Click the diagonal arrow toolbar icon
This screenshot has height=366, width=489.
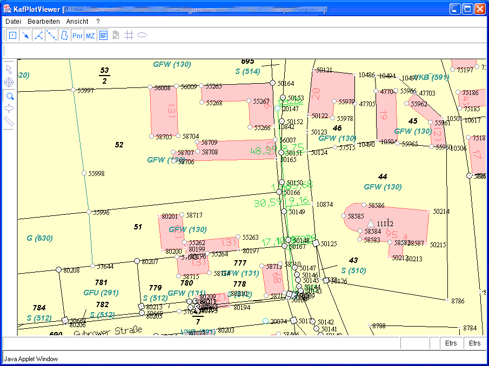click(x=25, y=36)
